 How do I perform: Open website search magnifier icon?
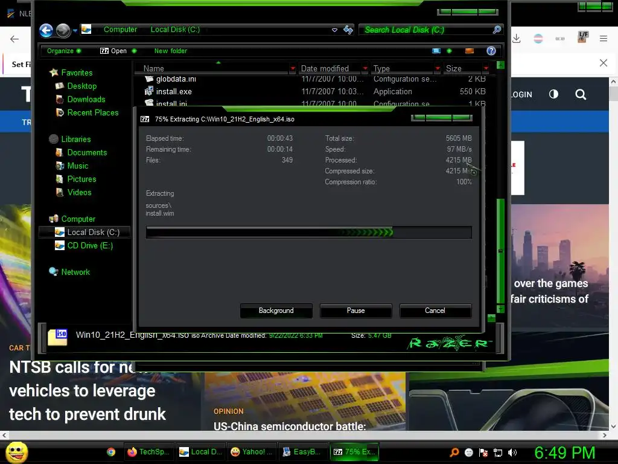581,94
